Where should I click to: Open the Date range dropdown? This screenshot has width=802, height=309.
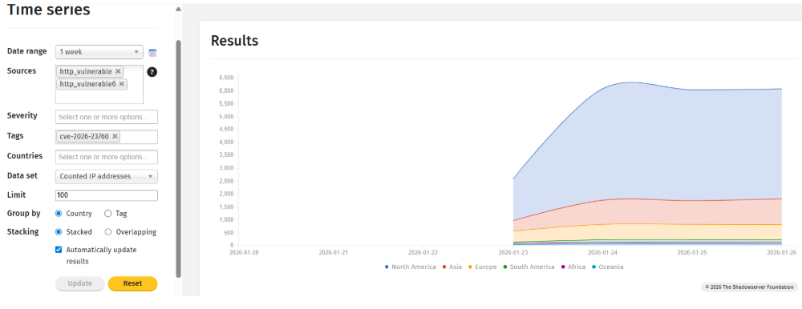[x=99, y=52]
